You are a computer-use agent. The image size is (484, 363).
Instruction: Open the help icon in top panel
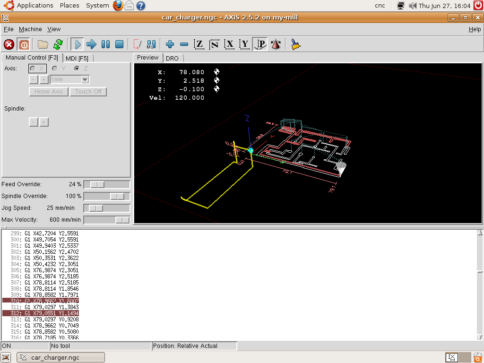(141, 6)
